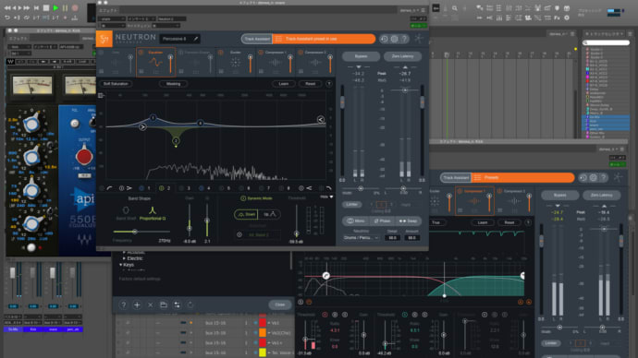Click Close button in preset browser

[x=279, y=304]
